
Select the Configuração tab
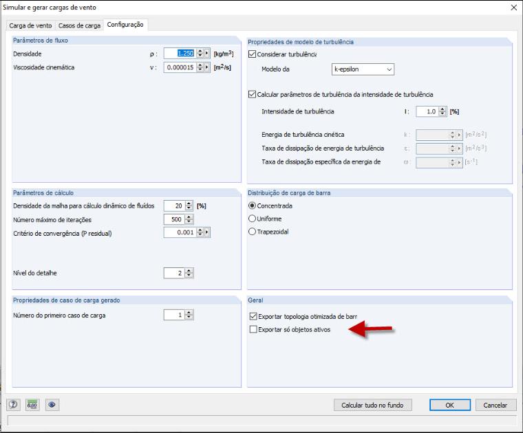coord(125,25)
